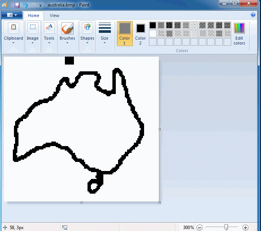The width and height of the screenshot is (261, 231).
Task: Expand the Shapes dropdown arrow
Action: coord(87,43)
